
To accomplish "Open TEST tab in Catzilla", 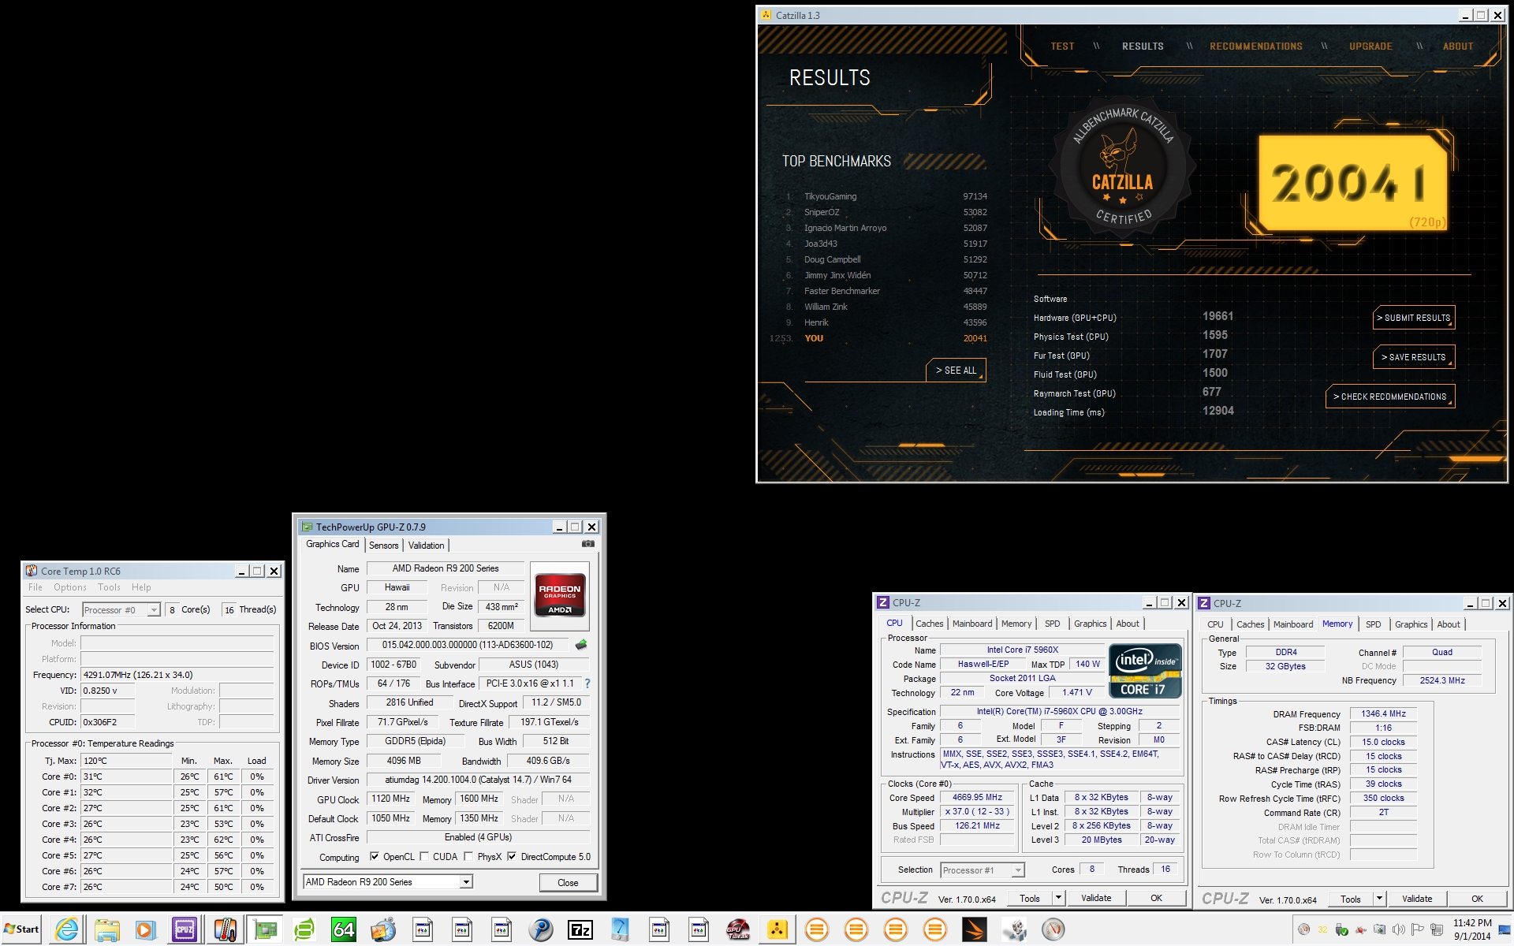I will coord(1062,47).
